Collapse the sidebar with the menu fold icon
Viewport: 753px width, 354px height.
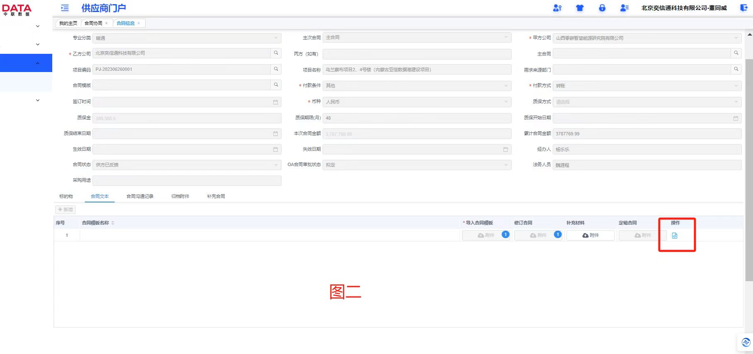(65, 8)
